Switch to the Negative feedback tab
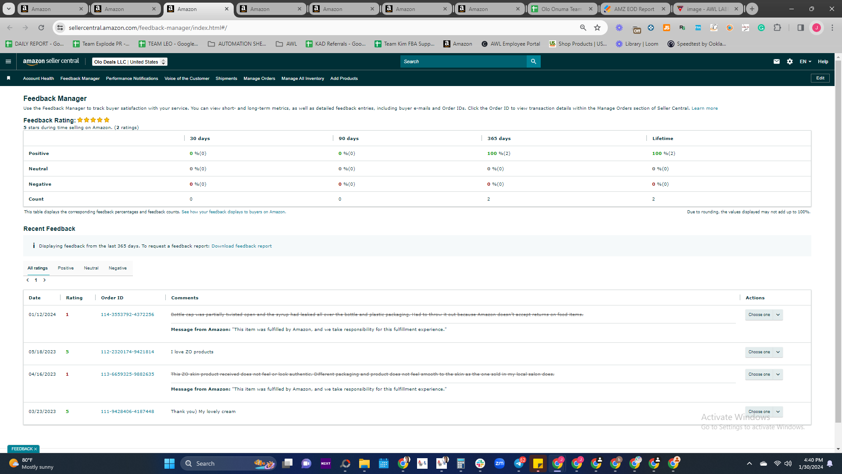The height and width of the screenshot is (474, 842). tap(118, 268)
